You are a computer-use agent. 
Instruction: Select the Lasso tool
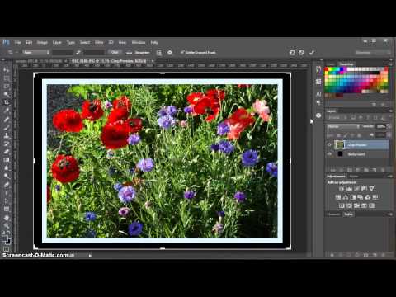[6, 87]
